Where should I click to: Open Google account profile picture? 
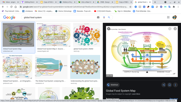tap(175, 17)
